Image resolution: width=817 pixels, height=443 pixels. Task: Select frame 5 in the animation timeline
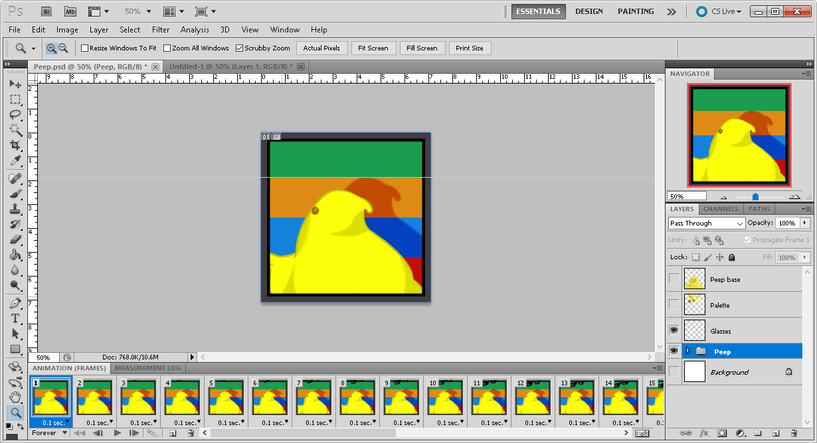click(226, 398)
